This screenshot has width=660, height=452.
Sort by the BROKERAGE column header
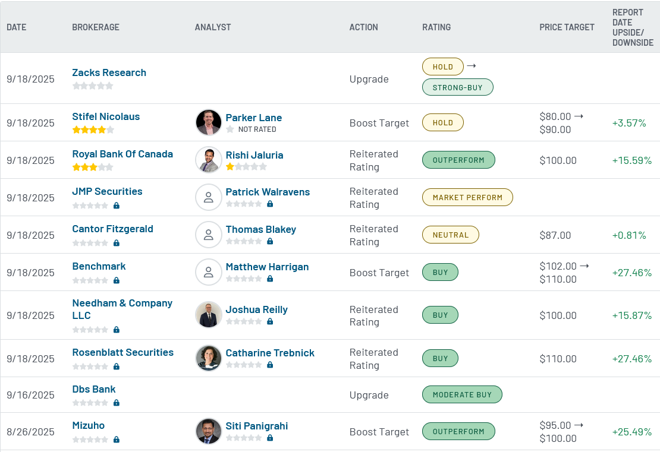(96, 27)
